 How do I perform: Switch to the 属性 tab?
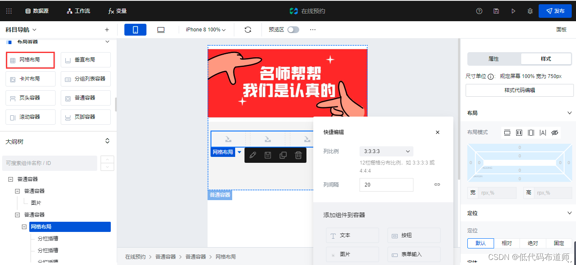pos(494,59)
